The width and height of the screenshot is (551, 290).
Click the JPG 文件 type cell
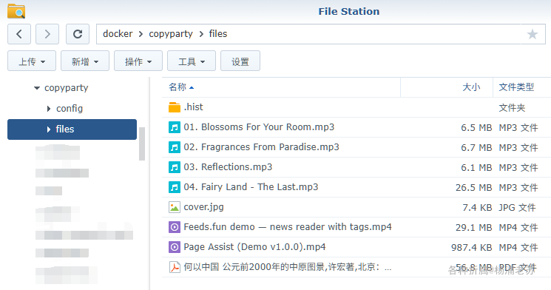[517, 208]
